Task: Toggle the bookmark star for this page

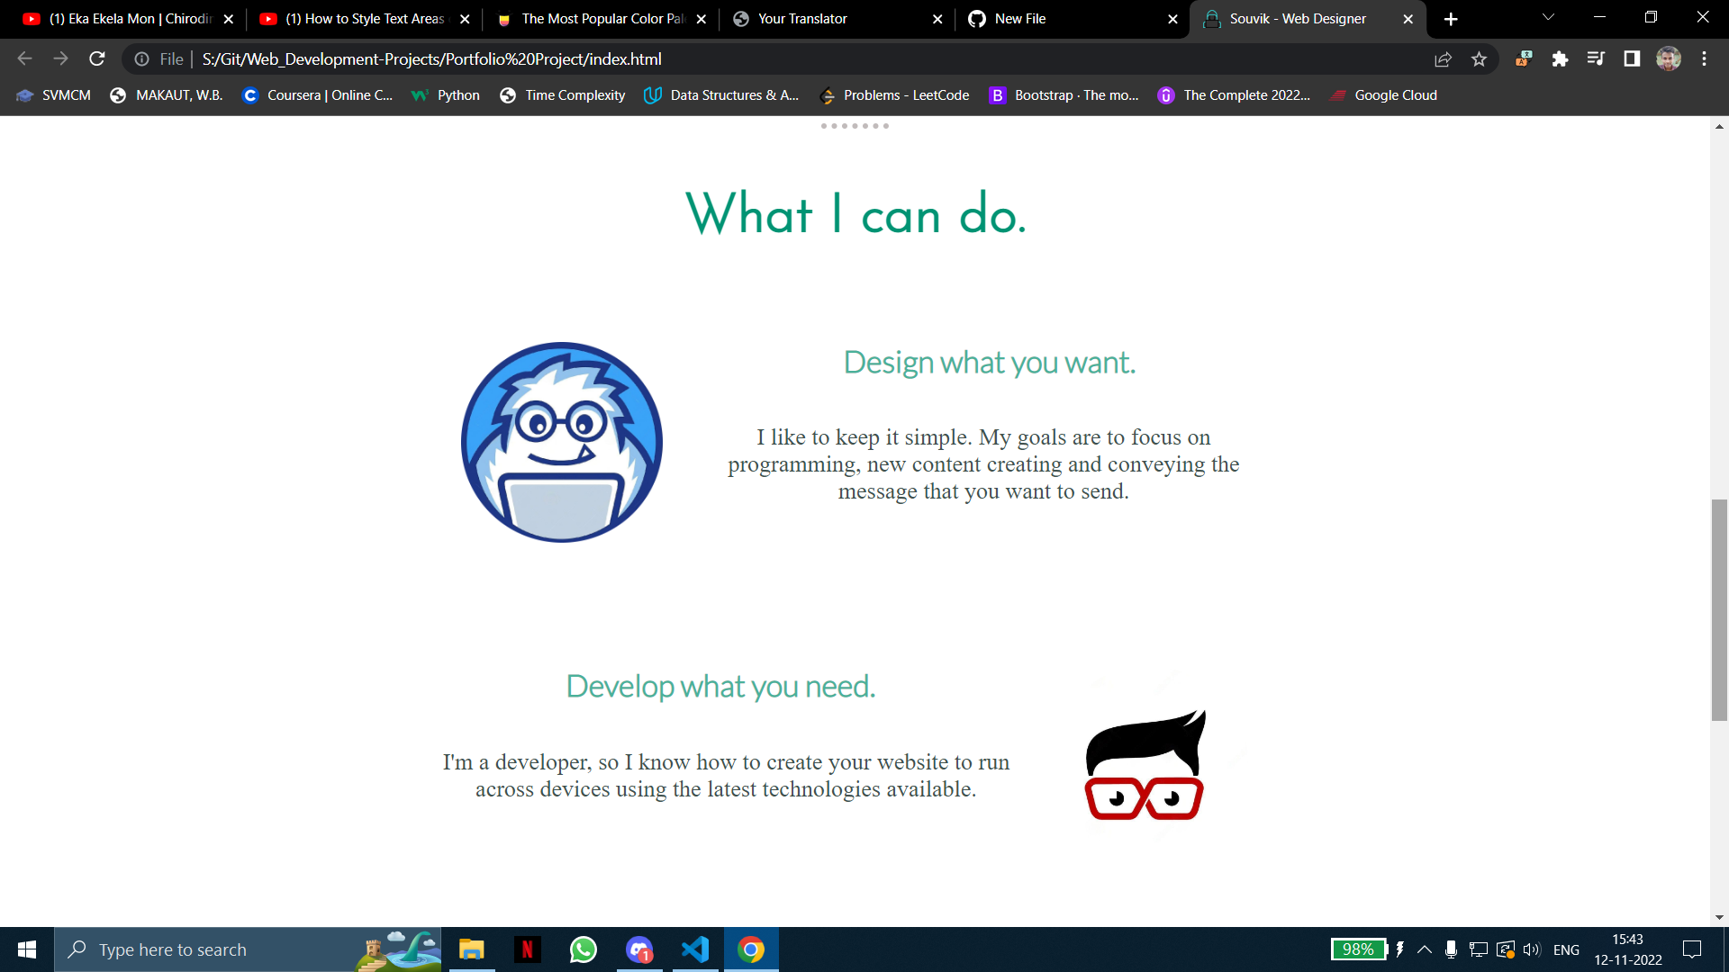Action: [x=1479, y=58]
